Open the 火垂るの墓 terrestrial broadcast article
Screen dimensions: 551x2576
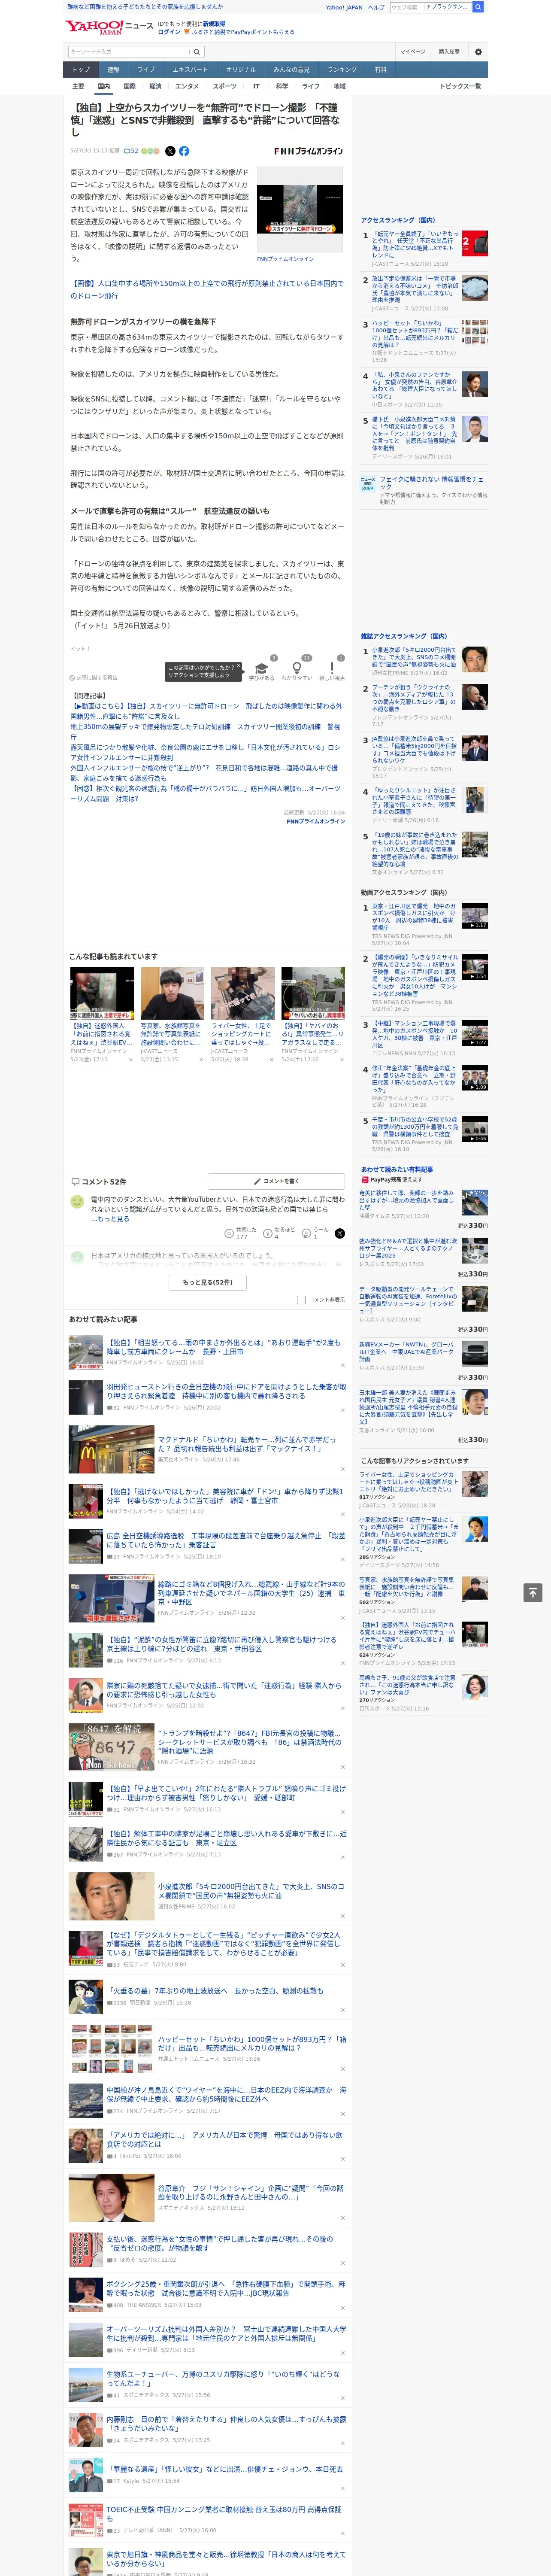pyautogui.click(x=215, y=1990)
